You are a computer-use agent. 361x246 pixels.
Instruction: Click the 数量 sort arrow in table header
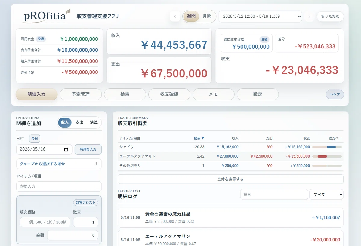[x=203, y=138]
